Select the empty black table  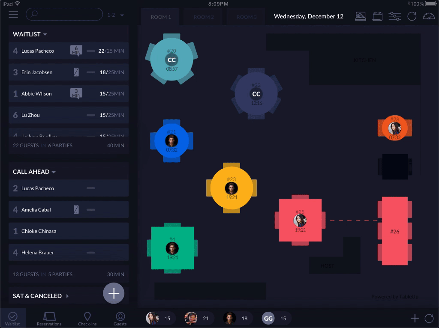tap(395, 167)
